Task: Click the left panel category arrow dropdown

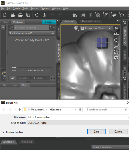Action: point(3,28)
